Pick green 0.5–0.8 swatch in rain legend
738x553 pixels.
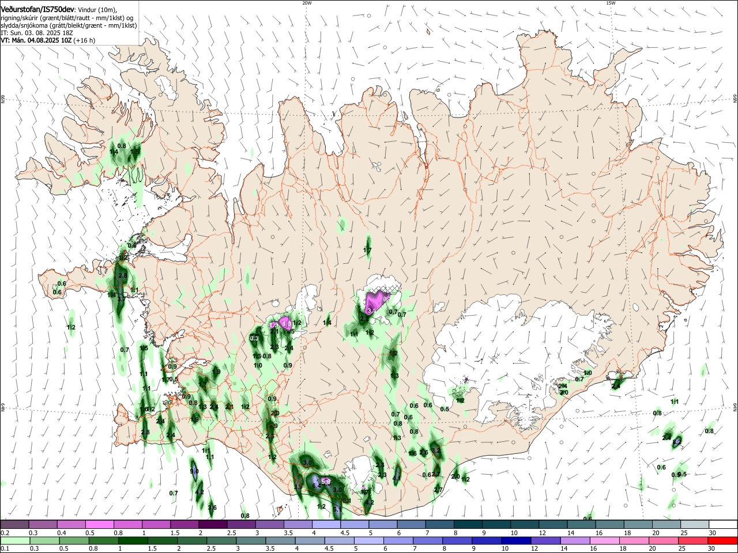click(104, 540)
